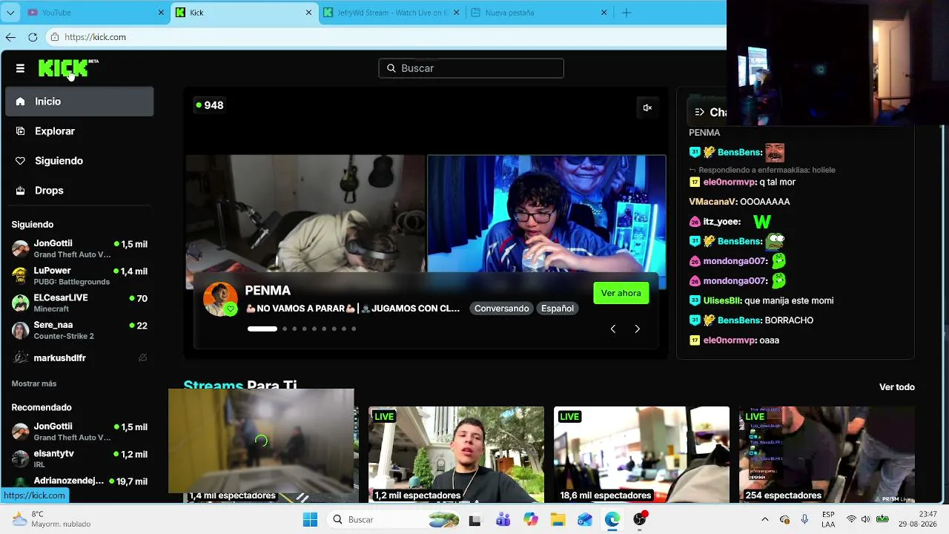
Task: Select the Conversando category tag
Action: [502, 309]
